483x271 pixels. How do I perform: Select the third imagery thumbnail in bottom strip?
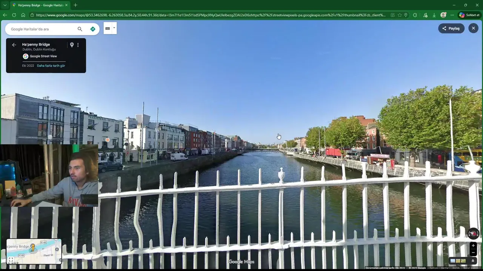[463, 261]
